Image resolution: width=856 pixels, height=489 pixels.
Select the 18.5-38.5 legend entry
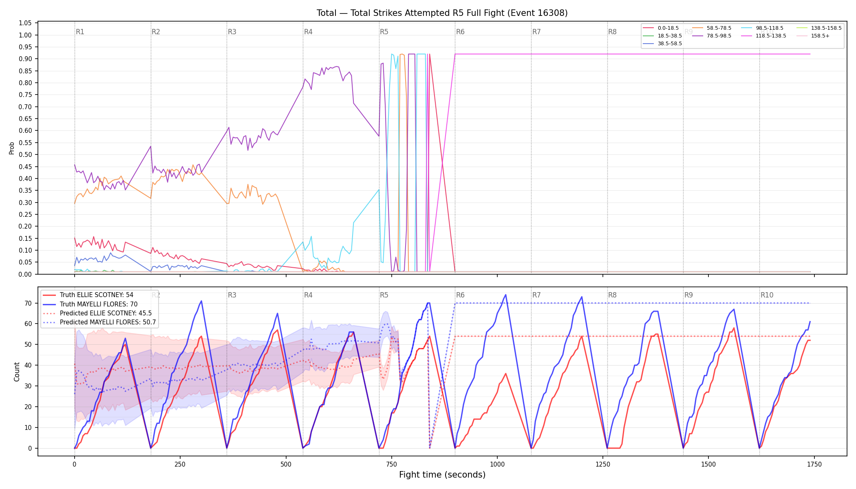pos(662,36)
